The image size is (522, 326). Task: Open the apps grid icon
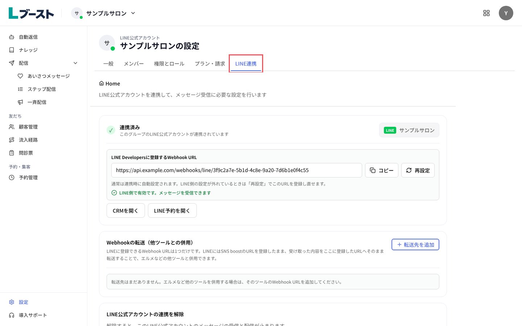point(486,13)
